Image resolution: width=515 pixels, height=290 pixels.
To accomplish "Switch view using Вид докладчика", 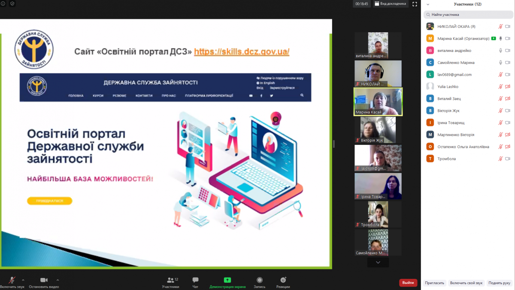I will coord(390,4).
